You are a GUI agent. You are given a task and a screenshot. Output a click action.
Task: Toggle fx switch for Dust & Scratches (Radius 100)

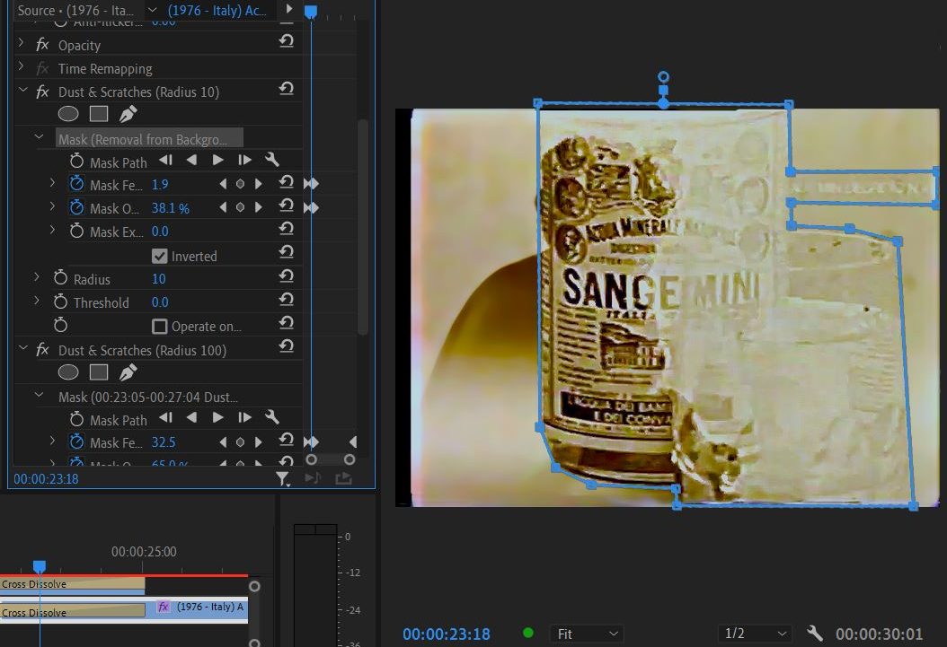click(42, 350)
